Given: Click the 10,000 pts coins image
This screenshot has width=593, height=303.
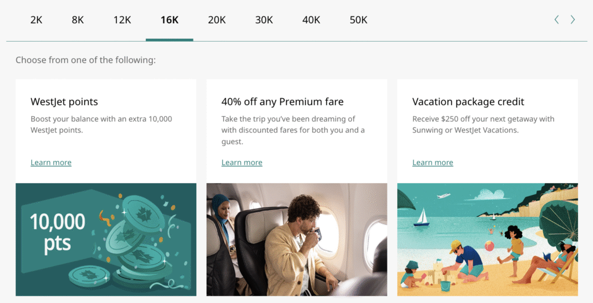Looking at the screenshot, I should point(106,239).
